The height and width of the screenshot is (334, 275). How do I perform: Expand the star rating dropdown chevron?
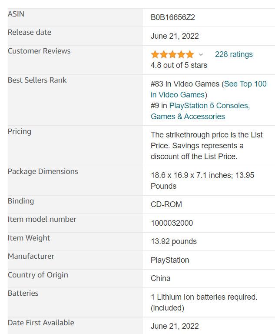coord(201,54)
